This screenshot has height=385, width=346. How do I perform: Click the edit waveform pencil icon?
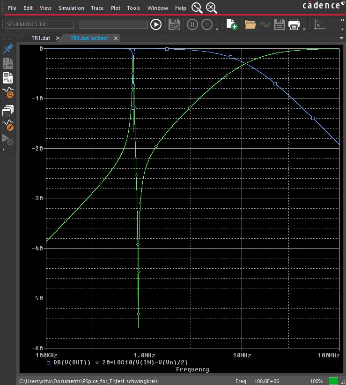(8, 125)
